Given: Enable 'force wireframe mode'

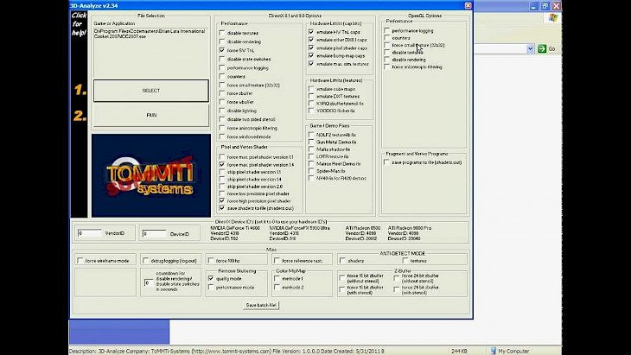Looking at the screenshot, I should 80,261.
